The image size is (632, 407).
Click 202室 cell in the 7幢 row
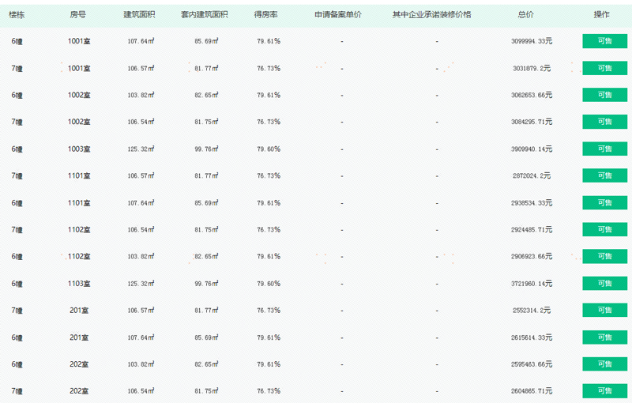pos(79,391)
